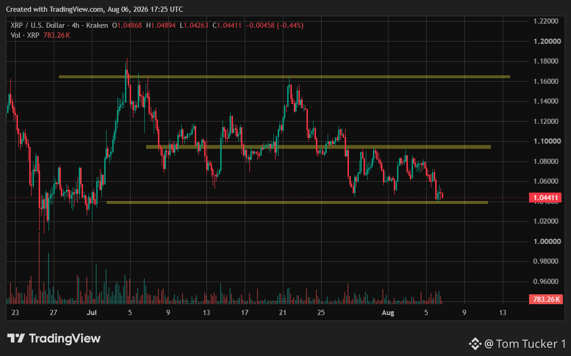Click the 25 date axis label

321,313
